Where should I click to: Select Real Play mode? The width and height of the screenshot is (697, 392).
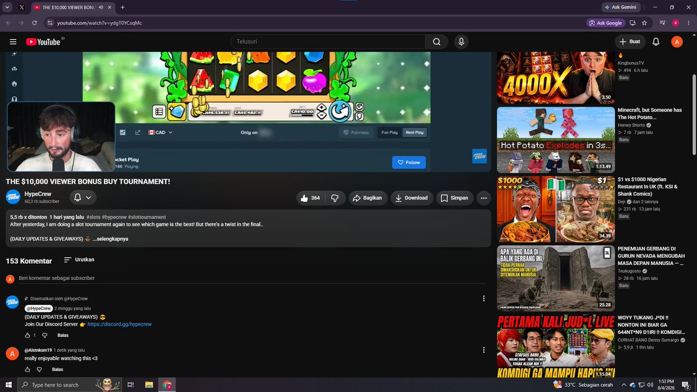click(x=414, y=132)
